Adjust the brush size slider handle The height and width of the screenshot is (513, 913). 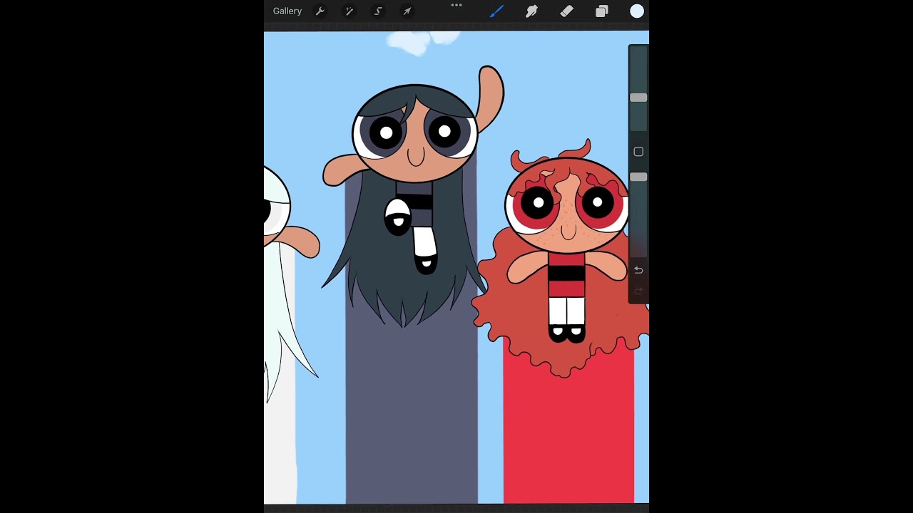(x=638, y=98)
